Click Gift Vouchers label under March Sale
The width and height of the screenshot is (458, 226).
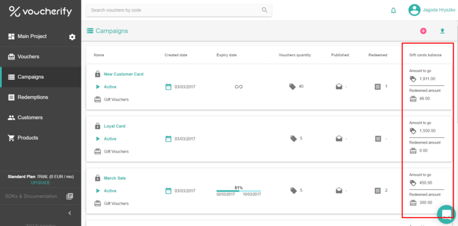click(116, 203)
